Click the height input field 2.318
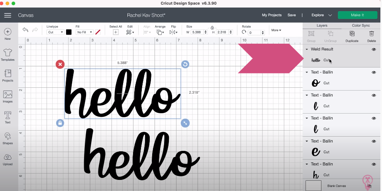This screenshot has width=382, height=191. tap(222, 32)
